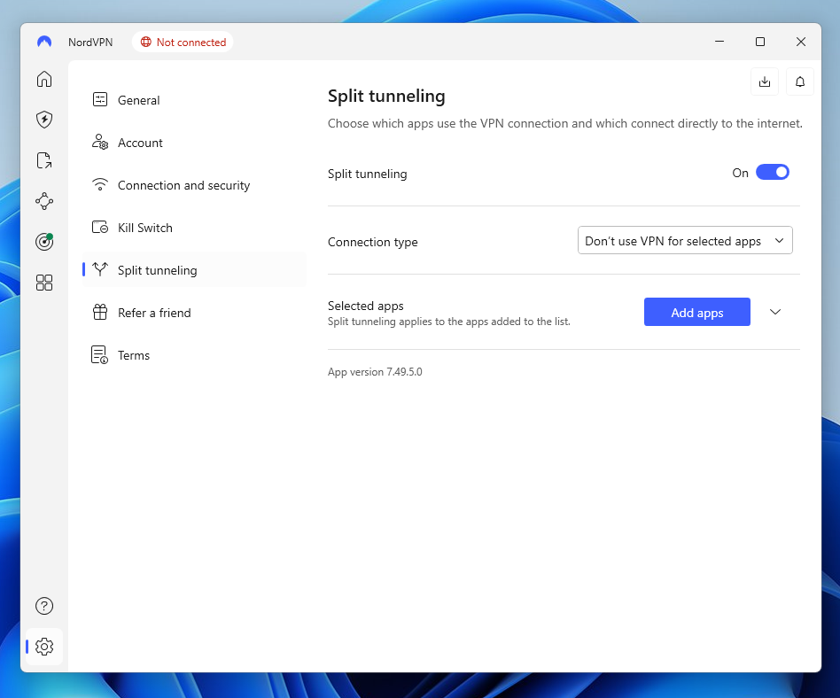This screenshot has height=698, width=840.
Task: Open the Terms section
Action: (194, 355)
